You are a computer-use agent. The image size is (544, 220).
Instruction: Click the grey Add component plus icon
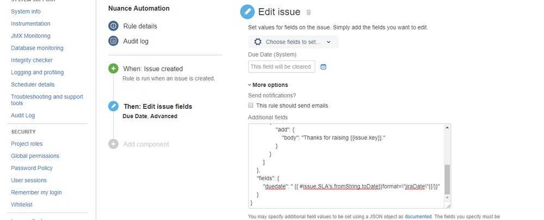point(113,144)
